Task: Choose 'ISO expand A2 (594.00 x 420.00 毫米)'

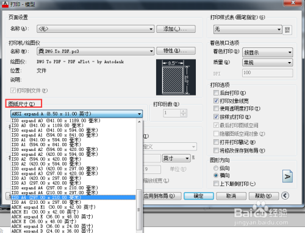Action: coord(73,150)
